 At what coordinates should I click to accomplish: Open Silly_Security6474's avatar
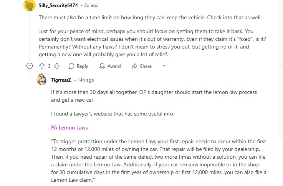coord(30,6)
